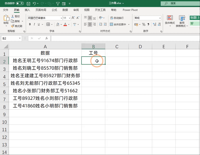
Task: Open the font name dropdown 阿里巴巴普惠体
Action: coord(61,18)
